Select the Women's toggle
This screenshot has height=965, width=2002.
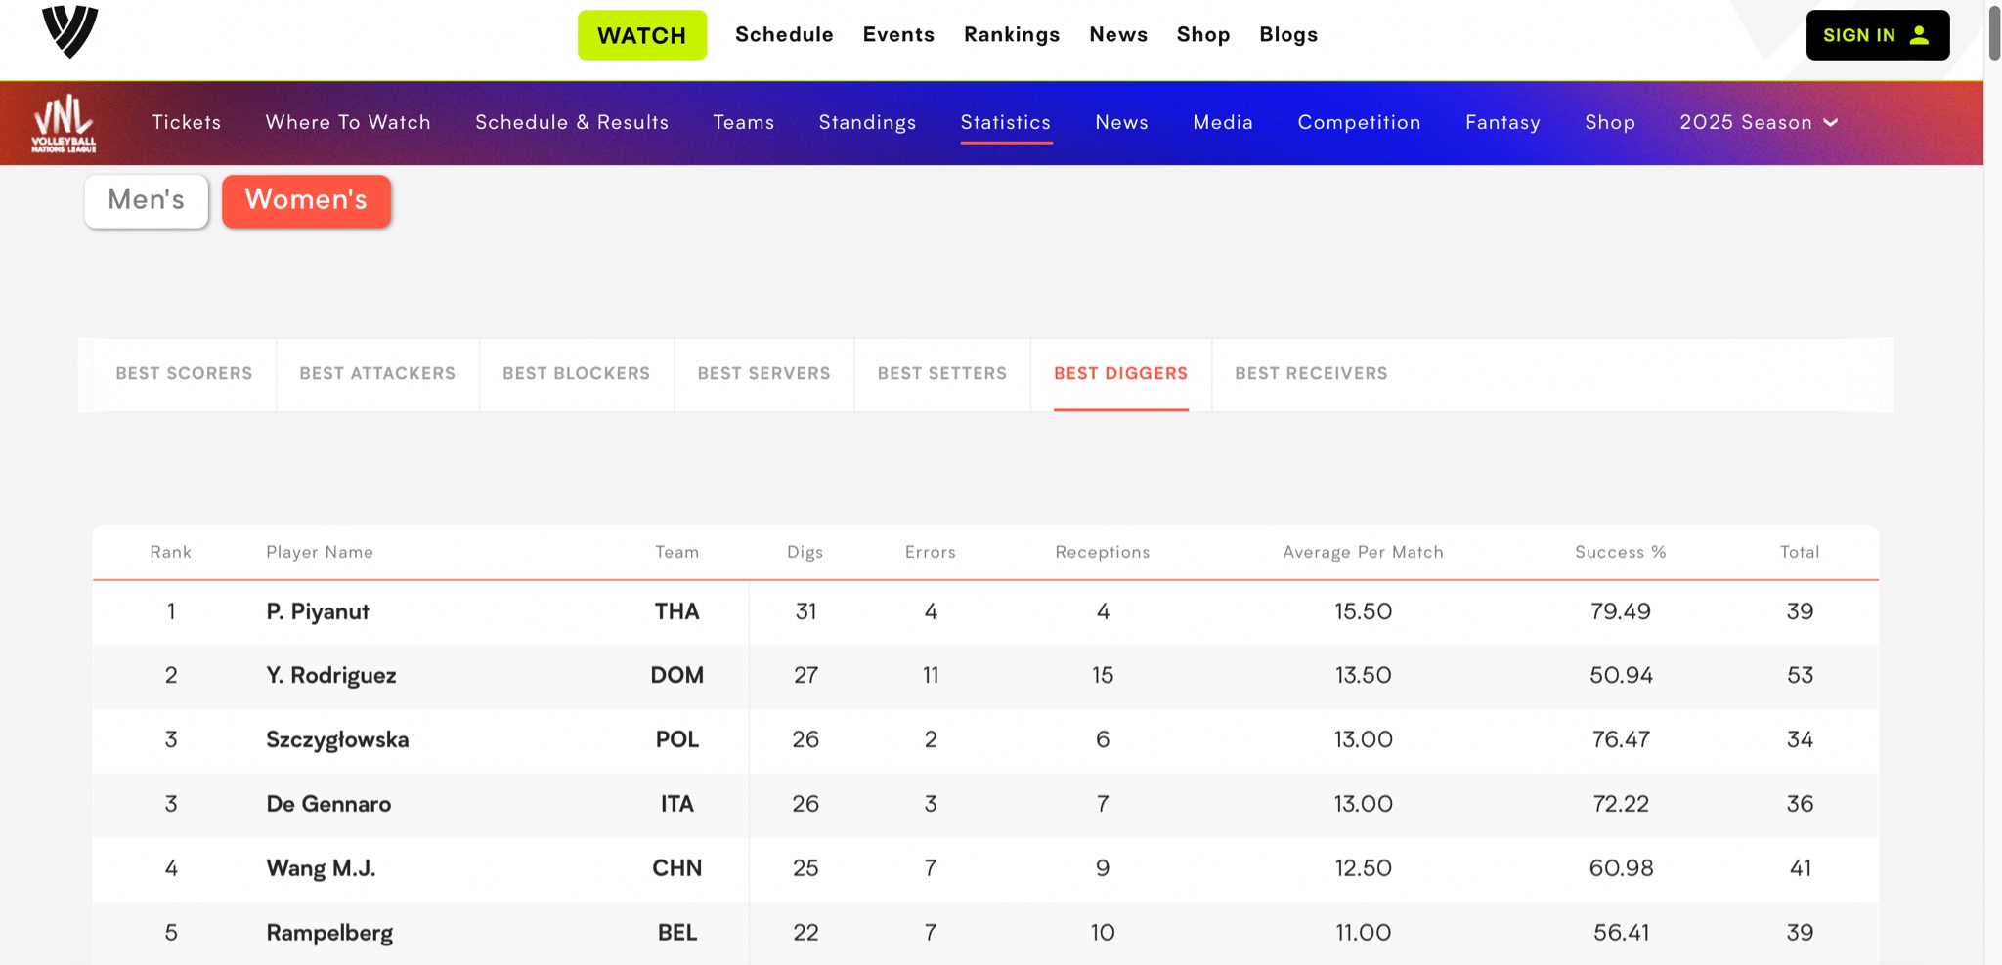pyautogui.click(x=306, y=201)
